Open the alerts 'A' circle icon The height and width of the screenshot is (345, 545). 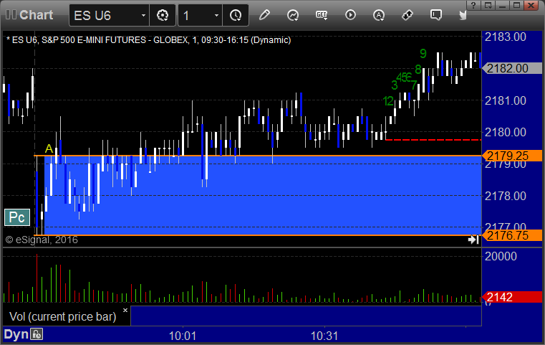tap(379, 15)
